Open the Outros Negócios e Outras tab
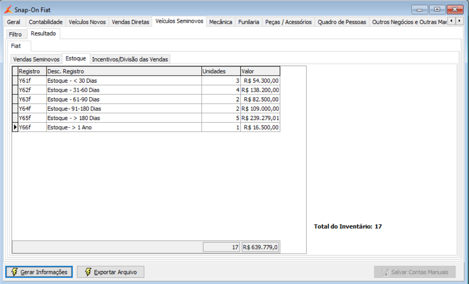Image resolution: width=469 pixels, height=284 pixels. (x=408, y=22)
